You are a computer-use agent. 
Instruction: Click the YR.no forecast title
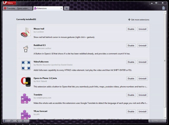click(x=40, y=111)
